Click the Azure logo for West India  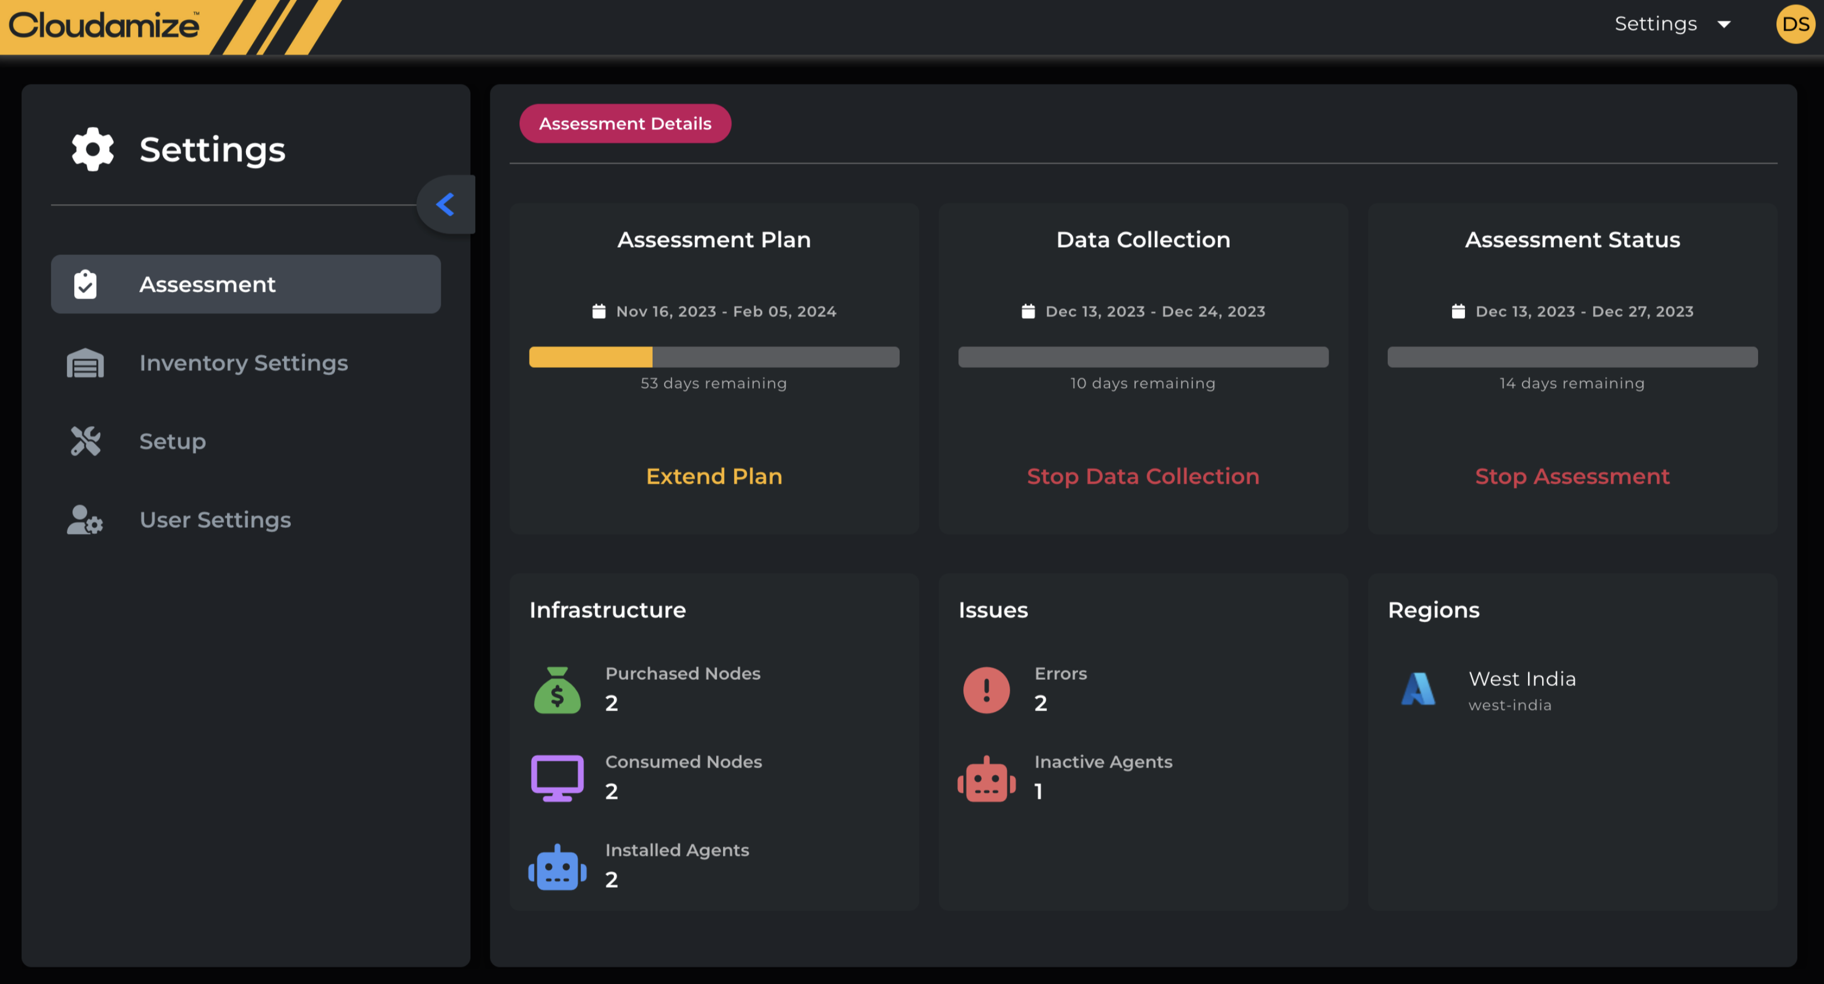pos(1418,689)
